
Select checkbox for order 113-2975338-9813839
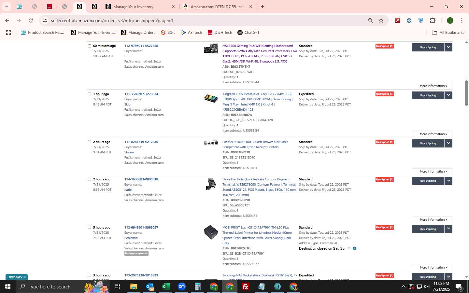(x=90, y=275)
